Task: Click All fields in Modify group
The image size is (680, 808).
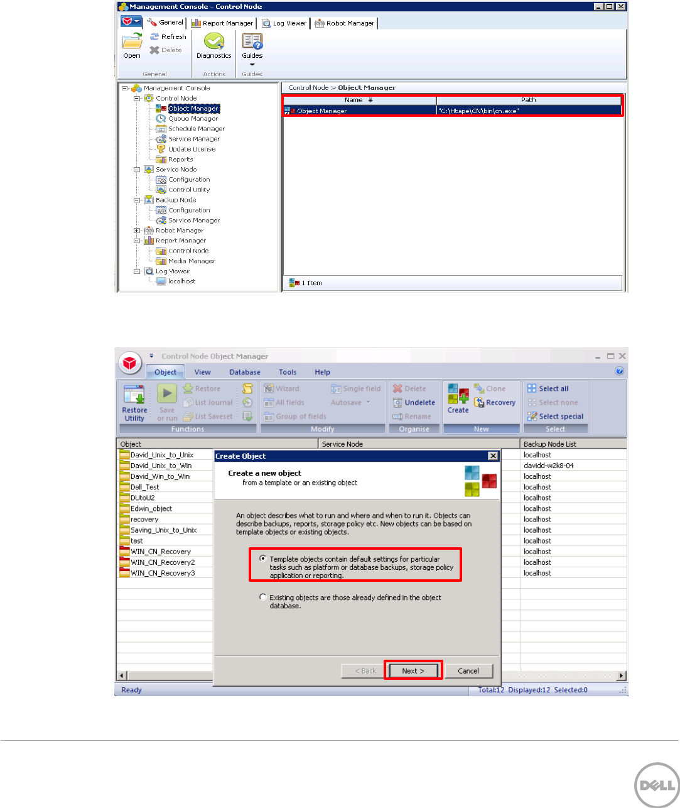Action: pos(284,403)
